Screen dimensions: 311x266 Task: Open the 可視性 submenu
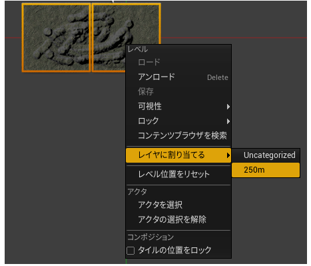[x=178, y=106]
